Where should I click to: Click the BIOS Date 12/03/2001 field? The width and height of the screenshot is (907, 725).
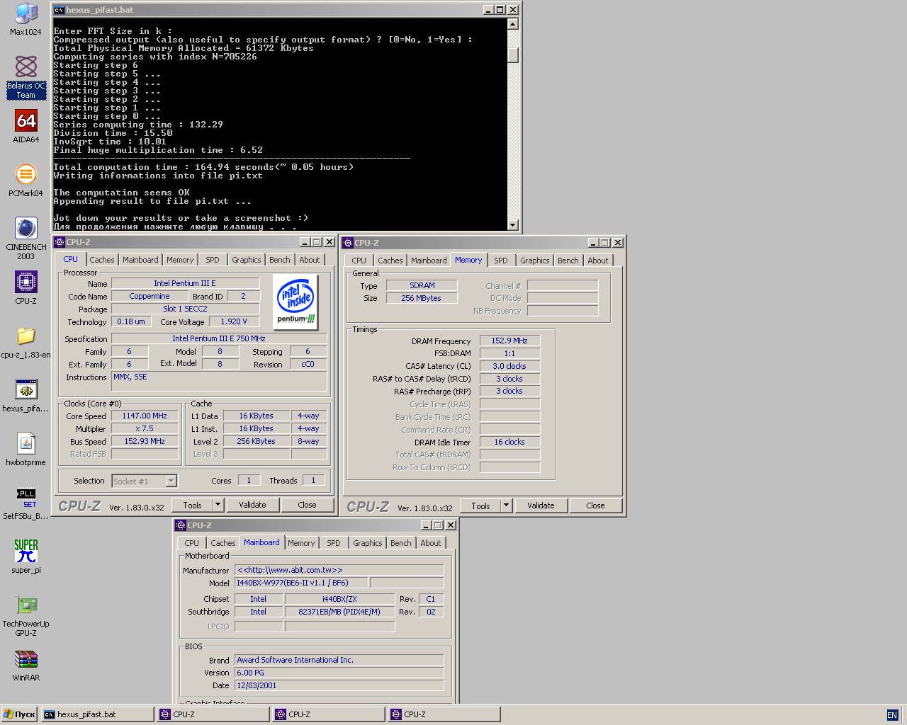click(x=339, y=685)
